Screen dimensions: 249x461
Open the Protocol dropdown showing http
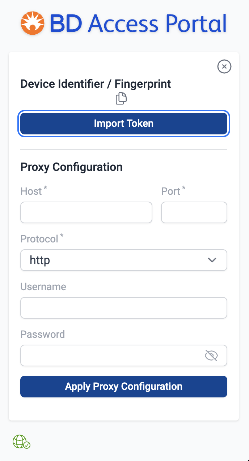(x=116, y=260)
